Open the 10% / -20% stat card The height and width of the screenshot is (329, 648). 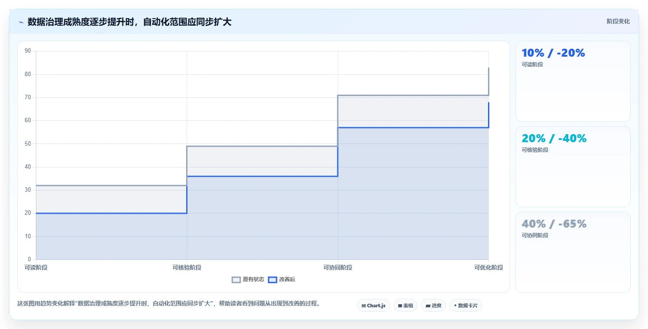click(573, 81)
